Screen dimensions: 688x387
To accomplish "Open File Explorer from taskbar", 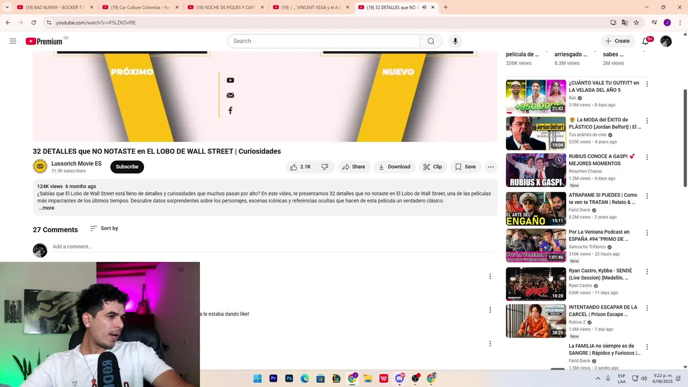I will 368,378.
